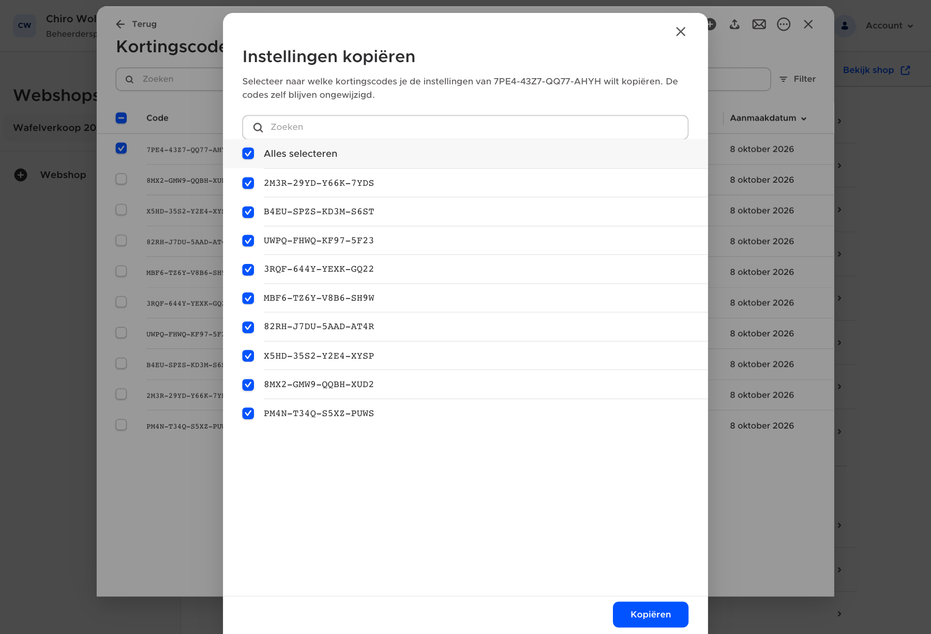
Task: Open the envelope mail icon
Action: pos(759,24)
